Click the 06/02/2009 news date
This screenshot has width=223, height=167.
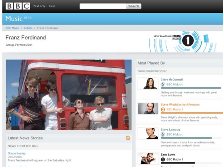[x=15, y=157]
